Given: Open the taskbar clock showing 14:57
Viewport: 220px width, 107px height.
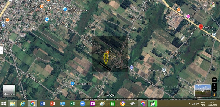Looking at the screenshot, I should (x=213, y=104).
